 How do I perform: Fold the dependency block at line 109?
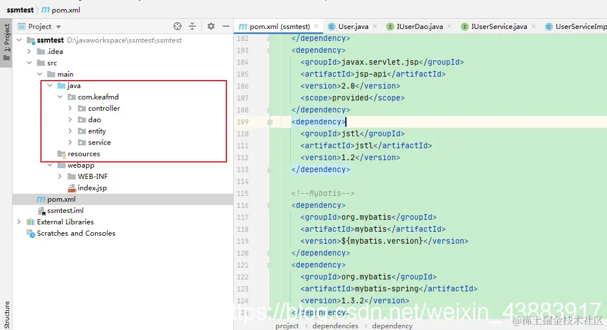[270, 122]
